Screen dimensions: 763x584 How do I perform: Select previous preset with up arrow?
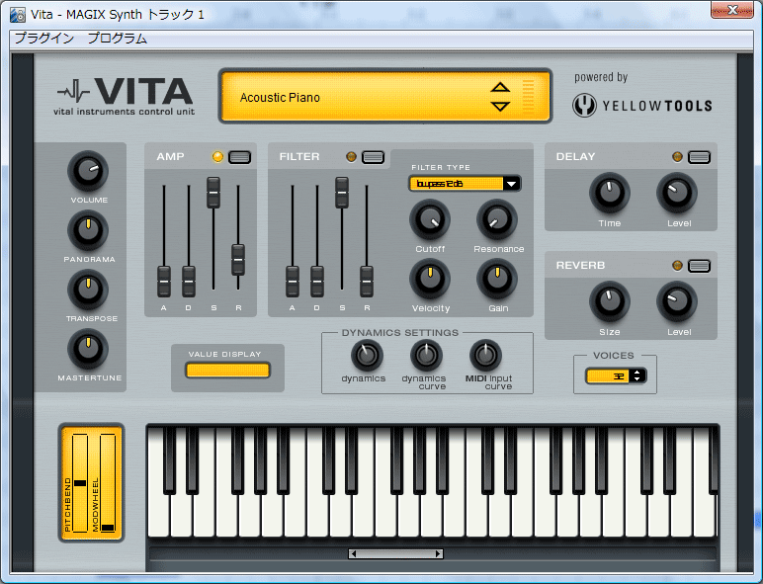click(500, 88)
